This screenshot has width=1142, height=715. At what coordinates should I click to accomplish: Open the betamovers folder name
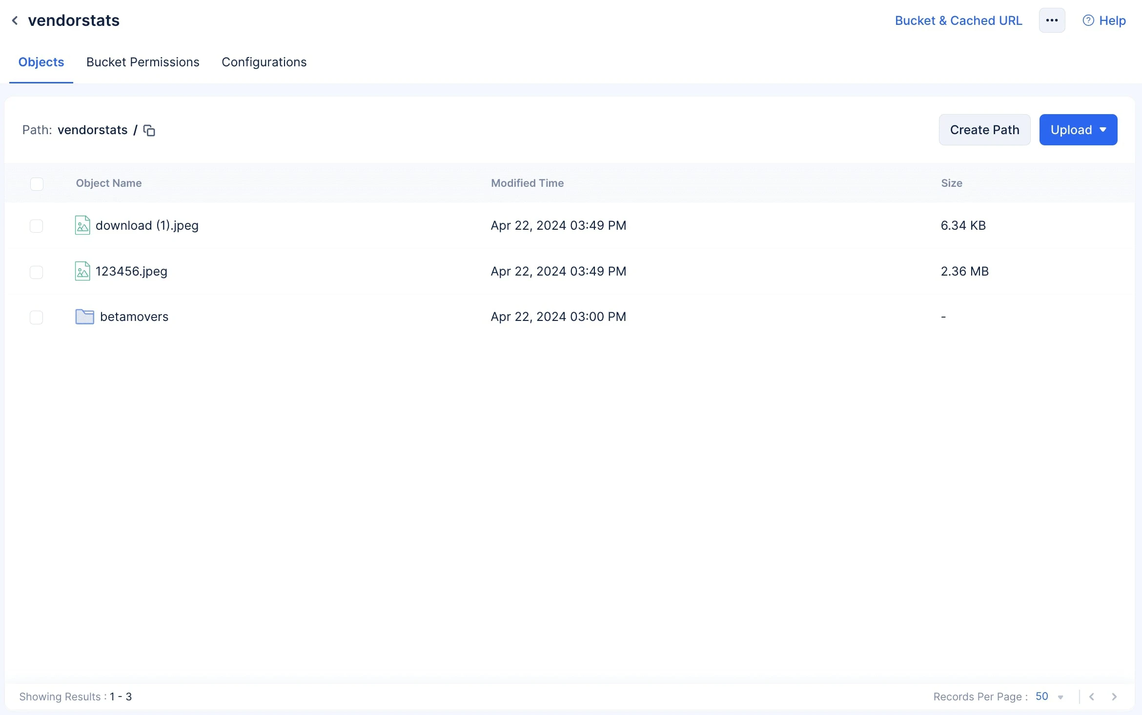tap(134, 317)
